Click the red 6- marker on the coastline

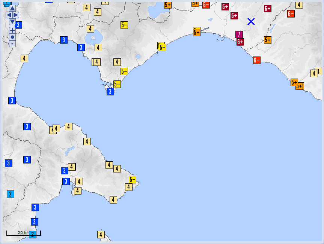coord(257,60)
